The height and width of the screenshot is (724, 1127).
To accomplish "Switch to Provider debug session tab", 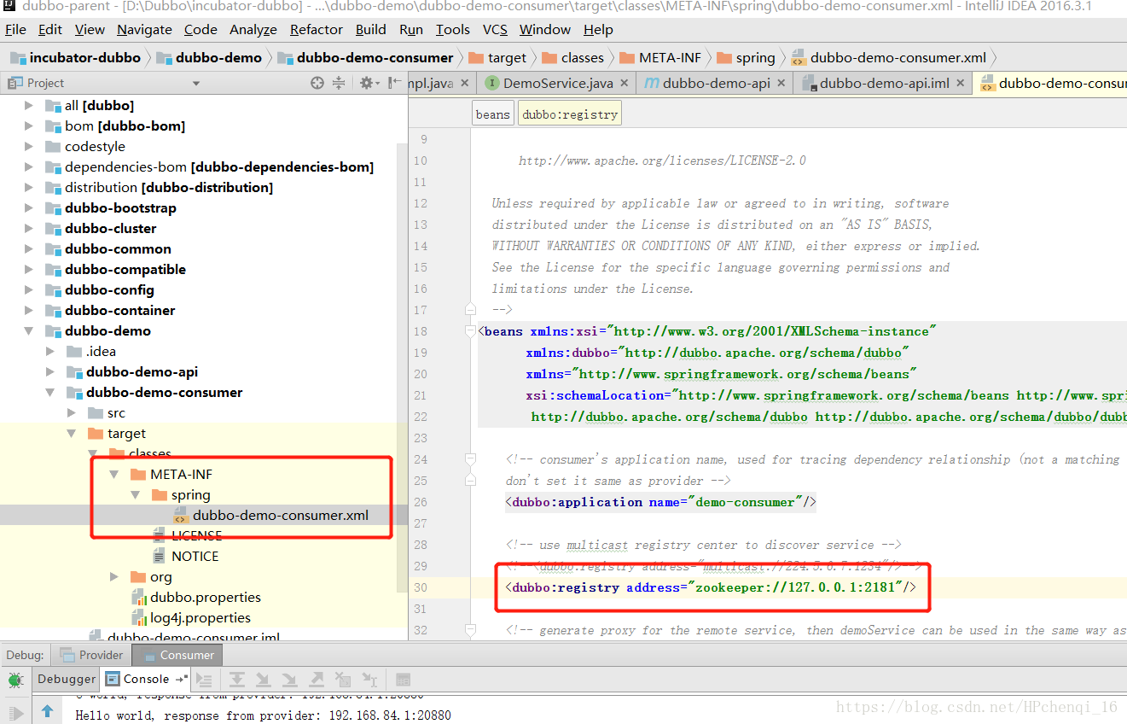I will click(91, 655).
